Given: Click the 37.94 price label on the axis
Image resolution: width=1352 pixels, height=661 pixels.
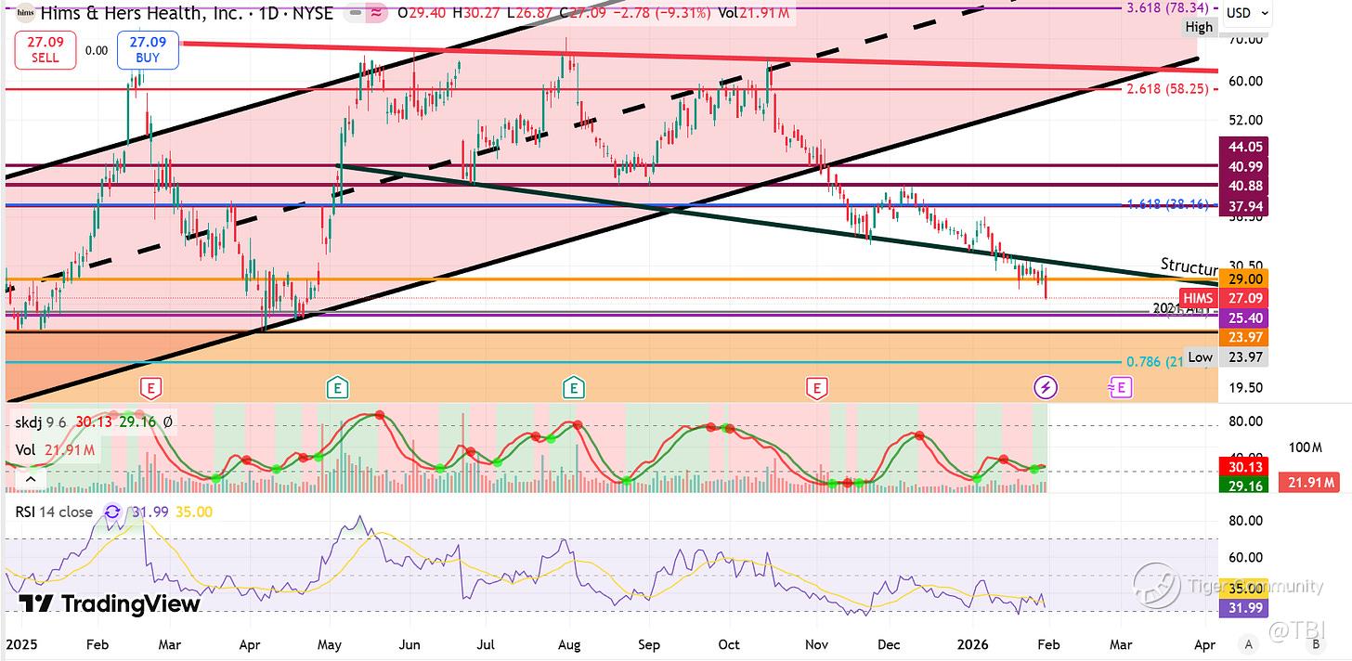Looking at the screenshot, I should click(1245, 206).
